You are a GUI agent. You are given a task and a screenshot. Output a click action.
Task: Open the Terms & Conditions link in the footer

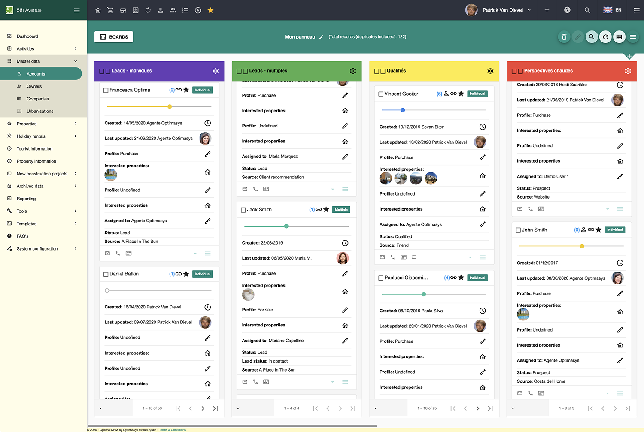click(172, 429)
